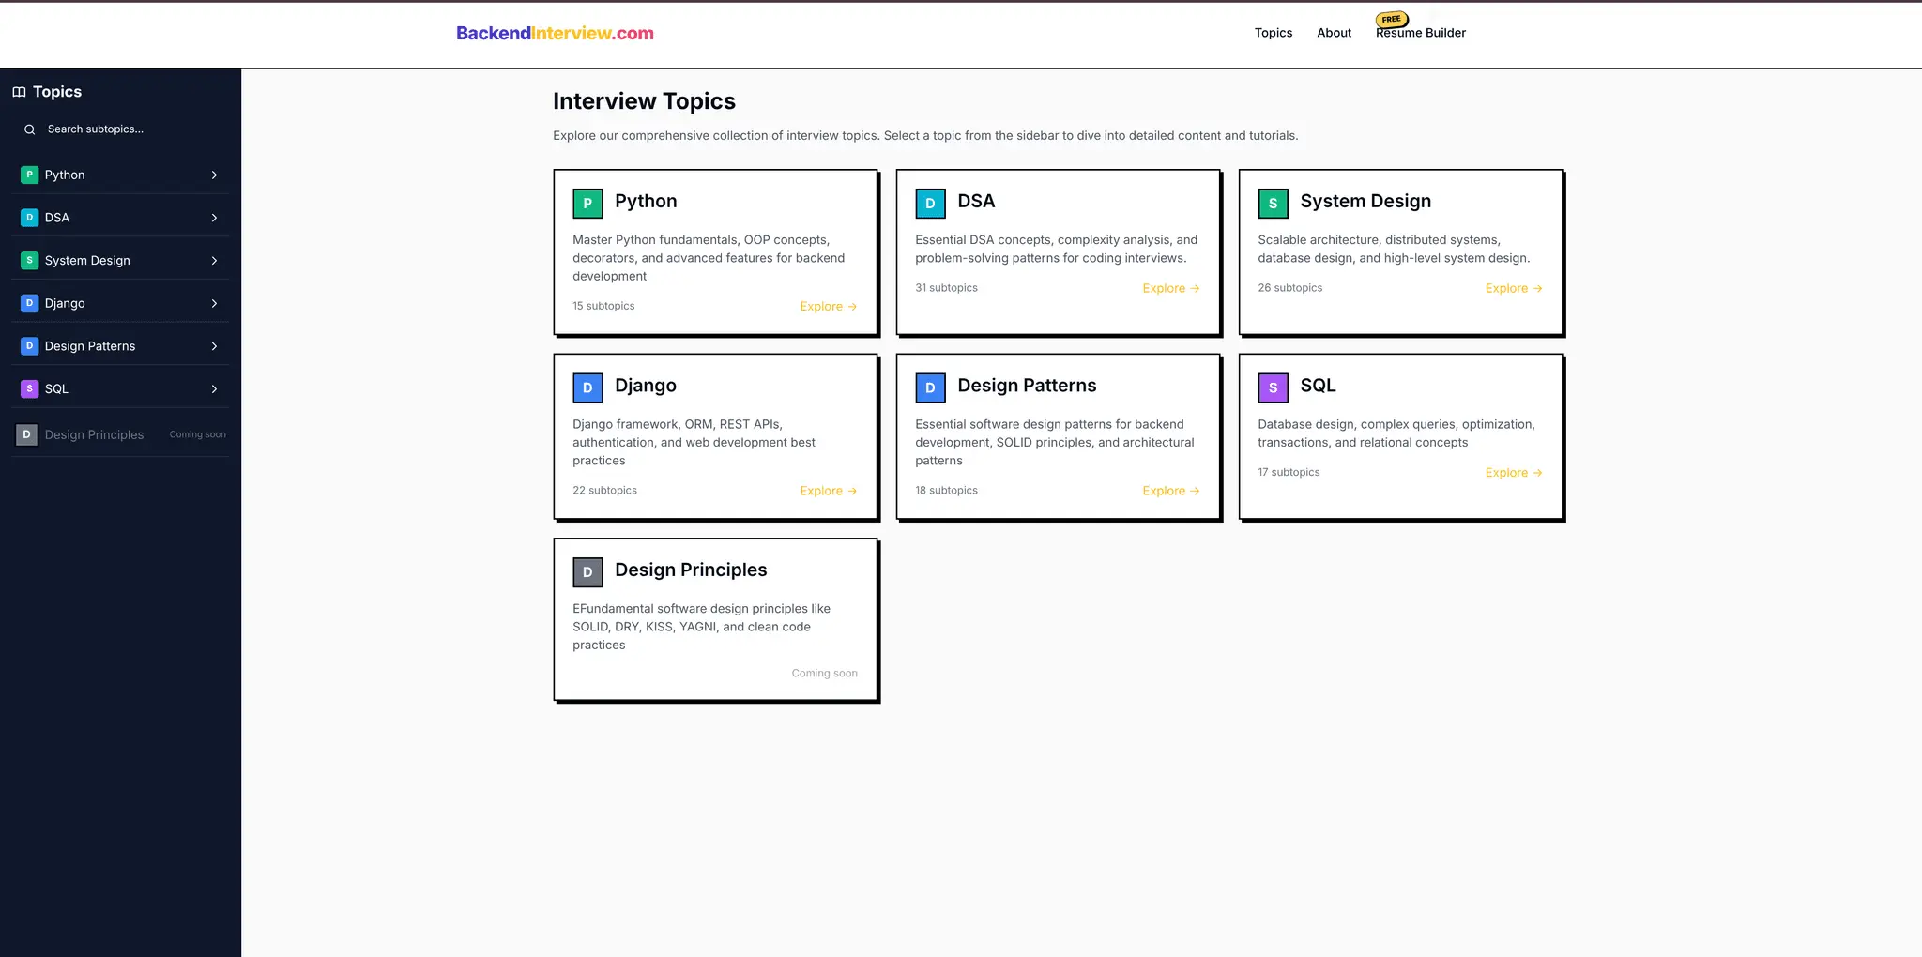Click the green S badge on System Design card
This screenshot has height=957, width=1922.
pyautogui.click(x=1273, y=203)
